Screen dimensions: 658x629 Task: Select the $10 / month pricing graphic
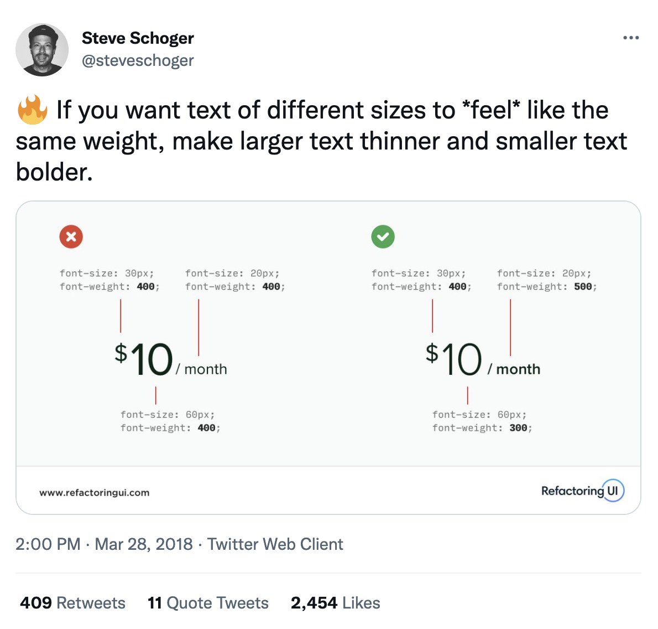171,360
